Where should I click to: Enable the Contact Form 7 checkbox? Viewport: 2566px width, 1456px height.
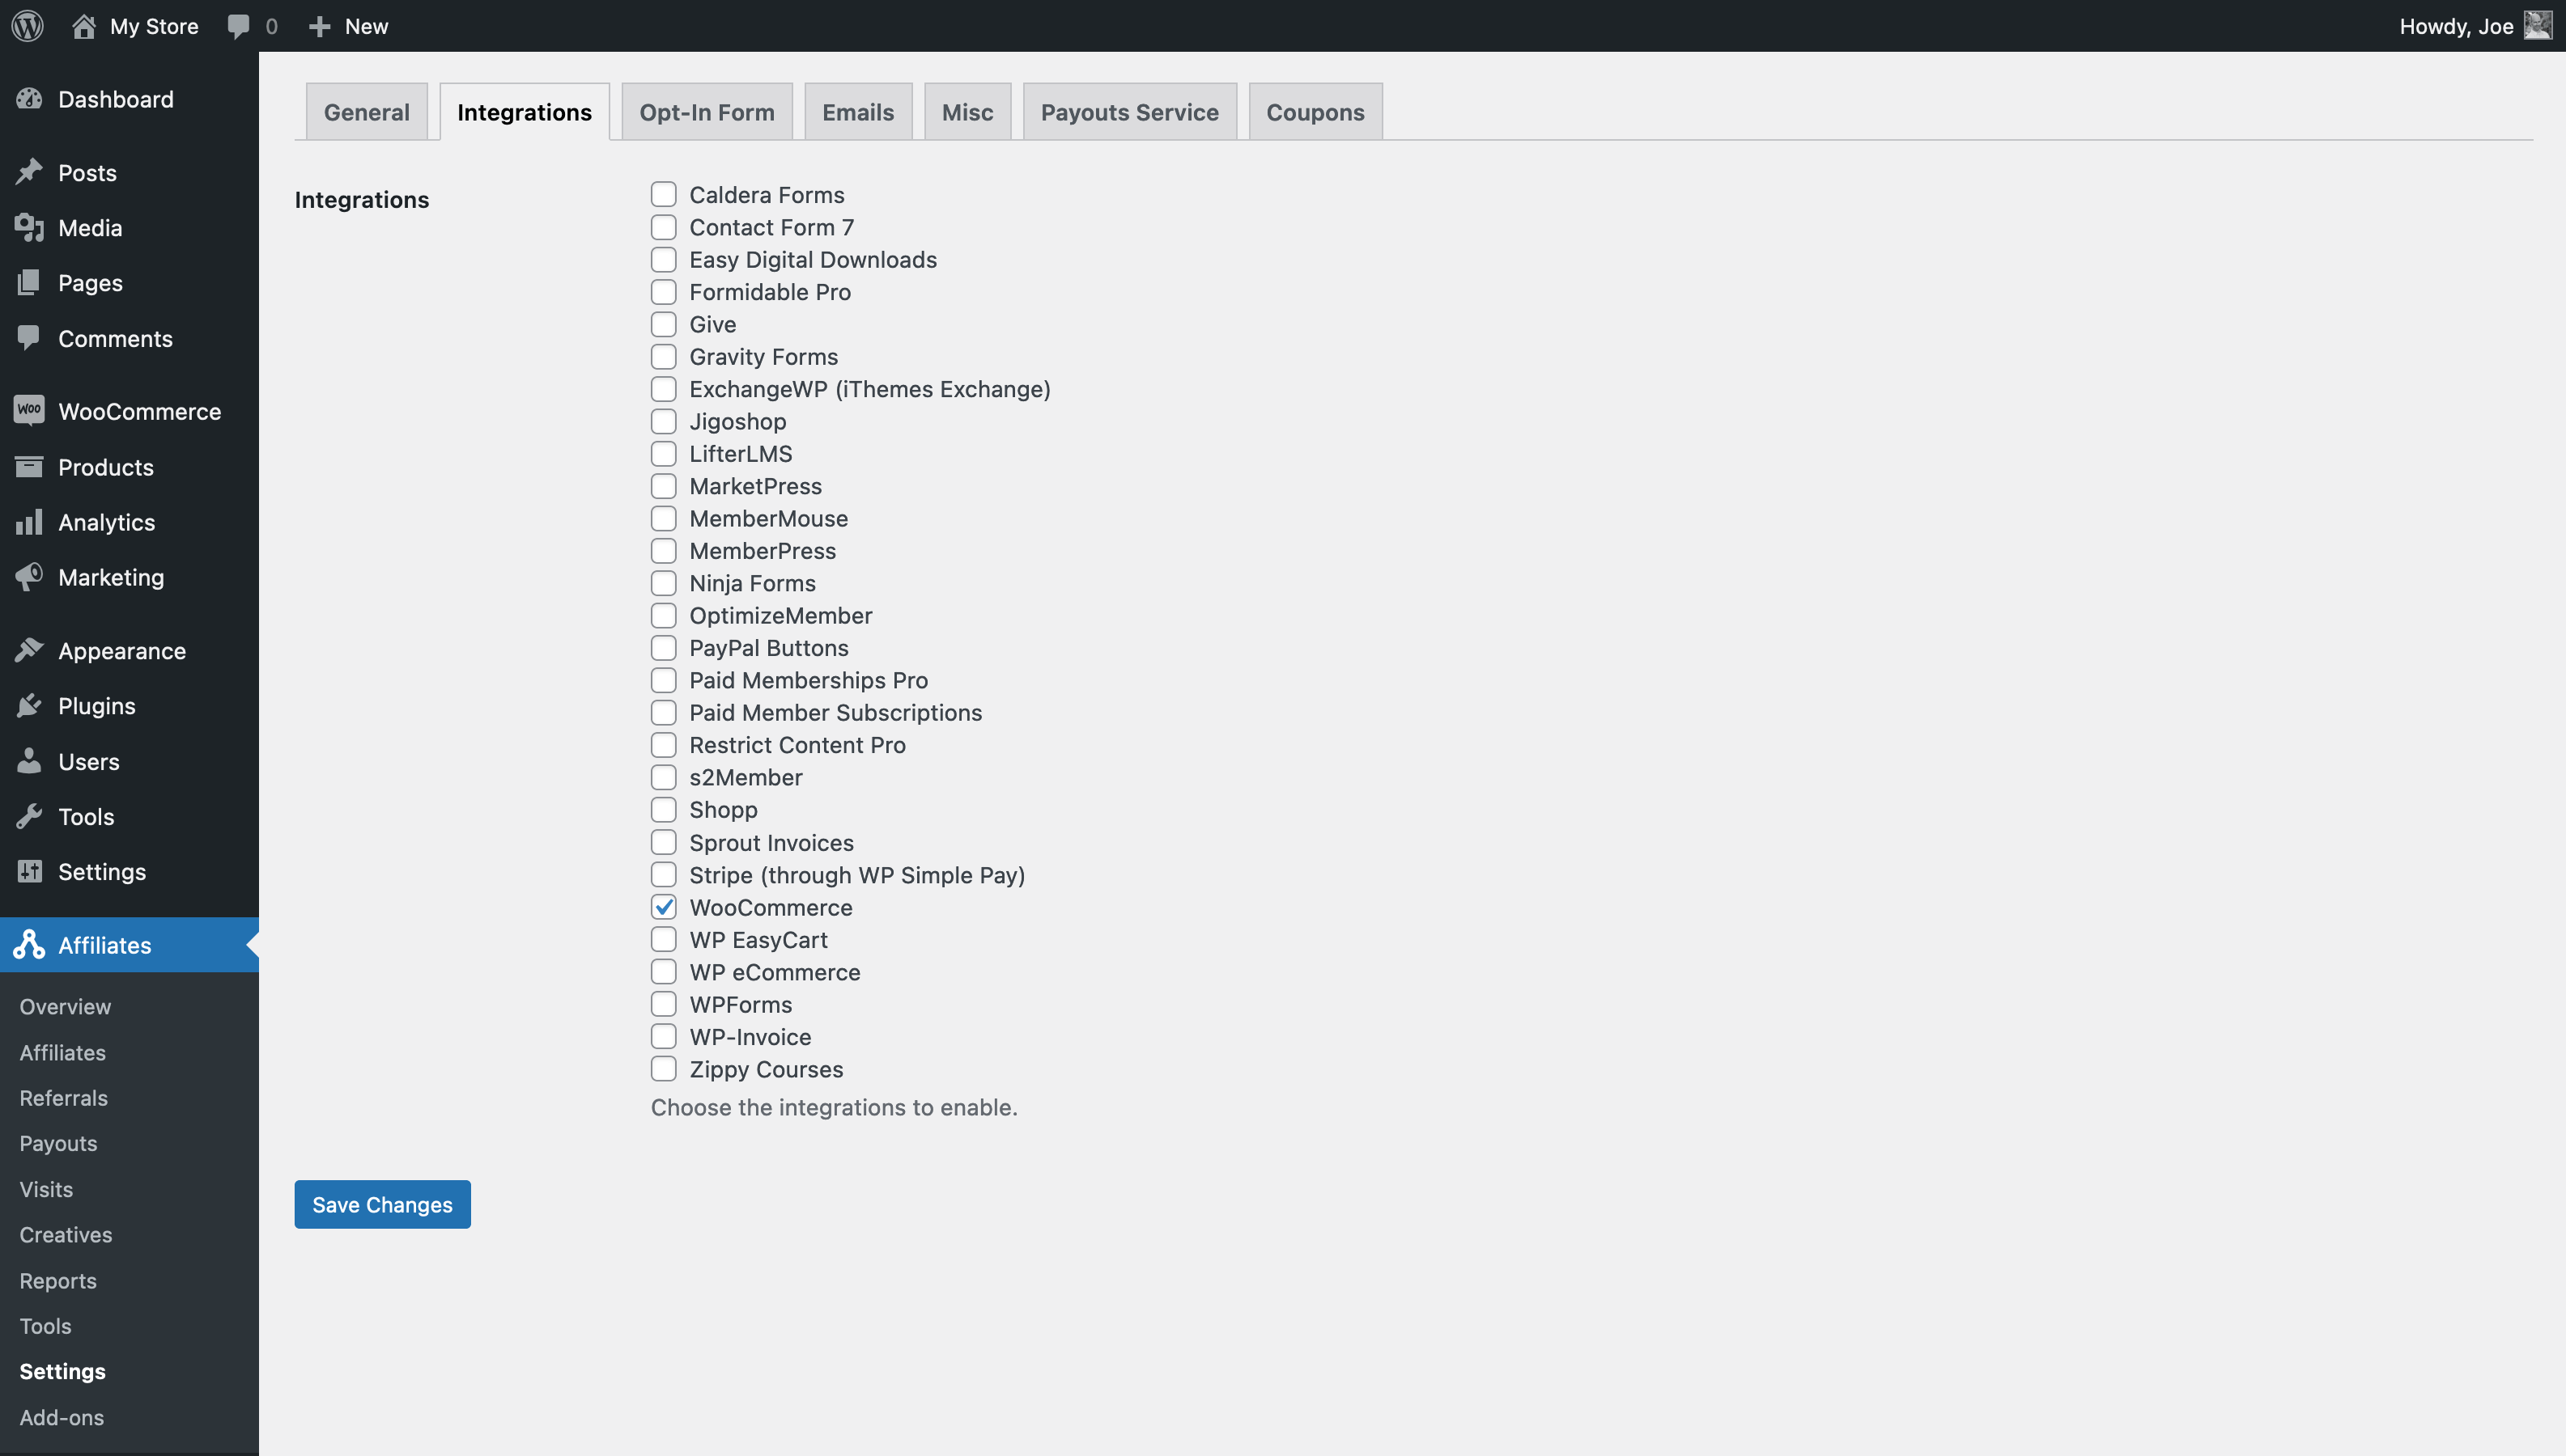click(x=663, y=227)
